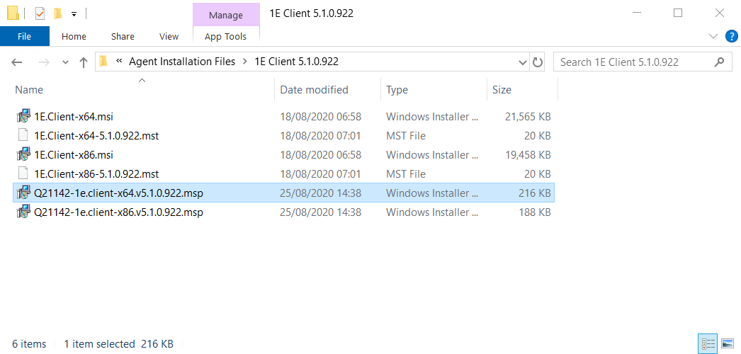Select Q21142-1e.client-x86.v5.1.0.922.msp file name
Viewport: 741px width, 354px height.
point(118,212)
